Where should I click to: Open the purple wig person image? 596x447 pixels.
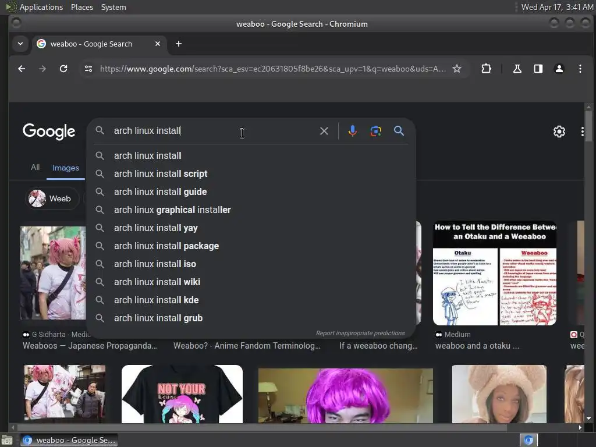coord(346,396)
